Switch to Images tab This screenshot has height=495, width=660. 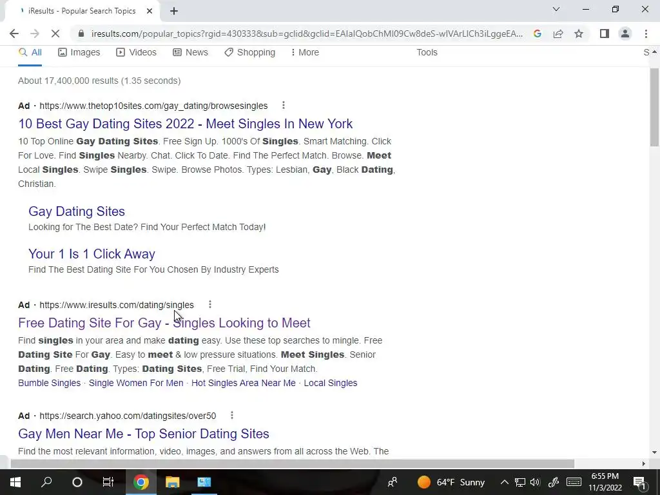[79, 53]
